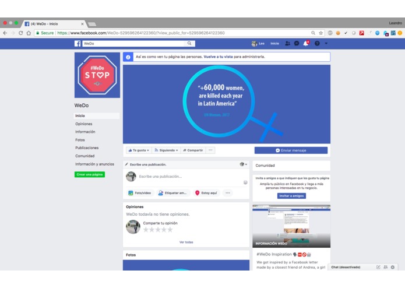
Task: Select Comunidad in page sidebar
Action: coord(84,156)
